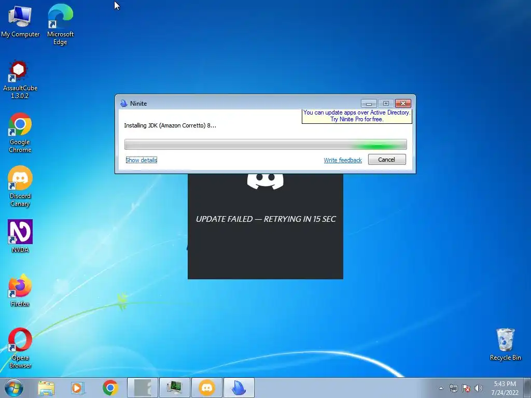Click the Discord logo in updater window
This screenshot has width=531, height=398.
[x=265, y=181]
